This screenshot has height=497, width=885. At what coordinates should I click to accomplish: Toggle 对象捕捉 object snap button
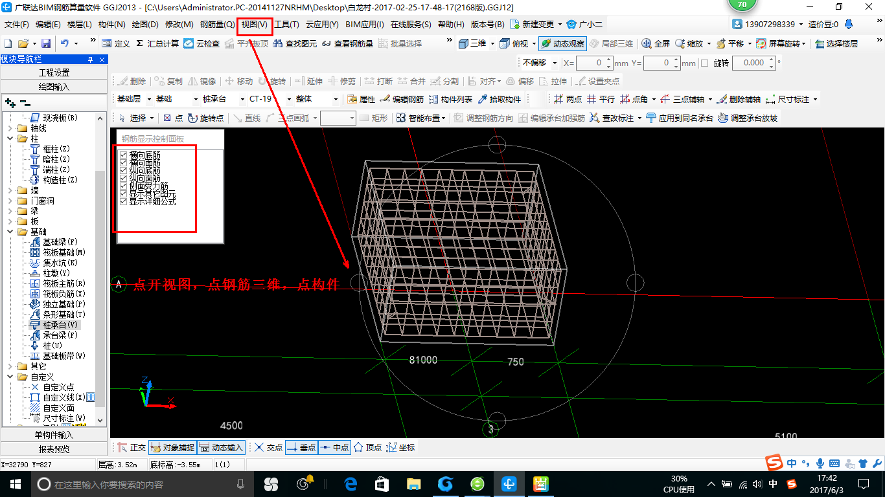point(172,447)
